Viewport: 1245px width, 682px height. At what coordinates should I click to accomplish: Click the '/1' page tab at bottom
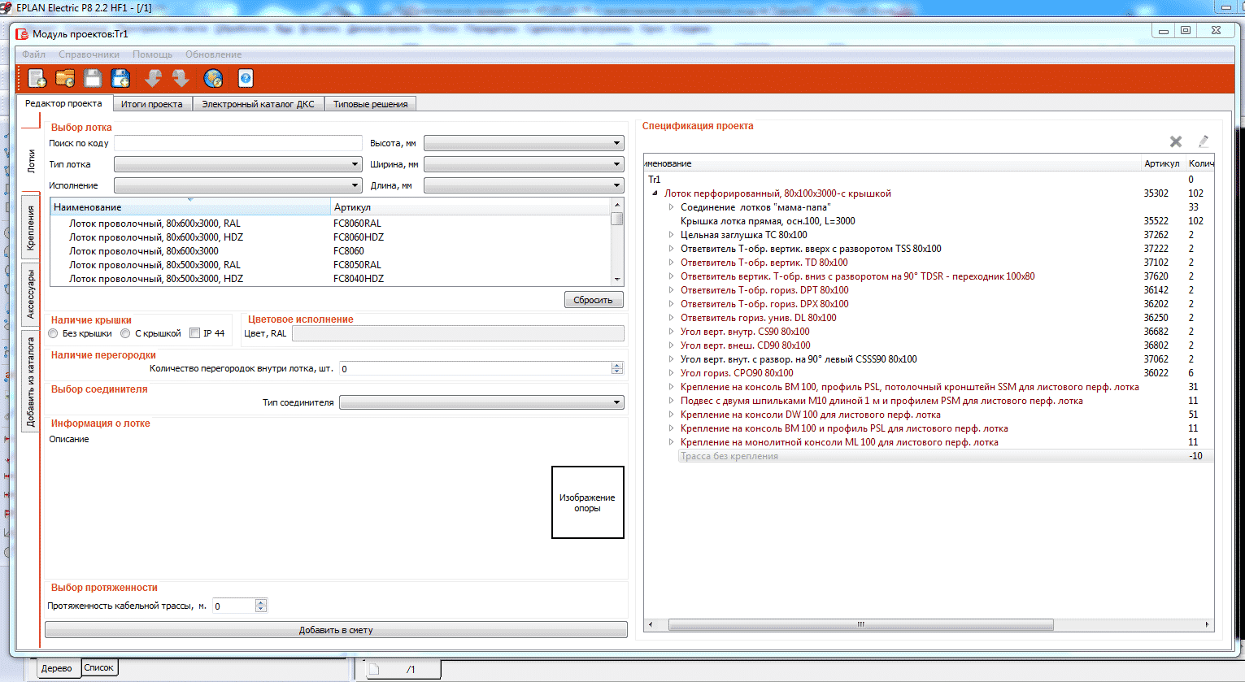coord(403,669)
